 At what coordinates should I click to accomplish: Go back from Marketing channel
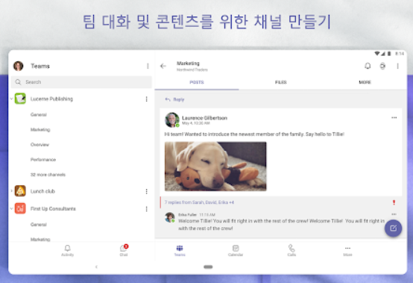163,66
